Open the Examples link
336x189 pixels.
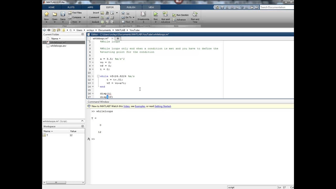point(140,106)
